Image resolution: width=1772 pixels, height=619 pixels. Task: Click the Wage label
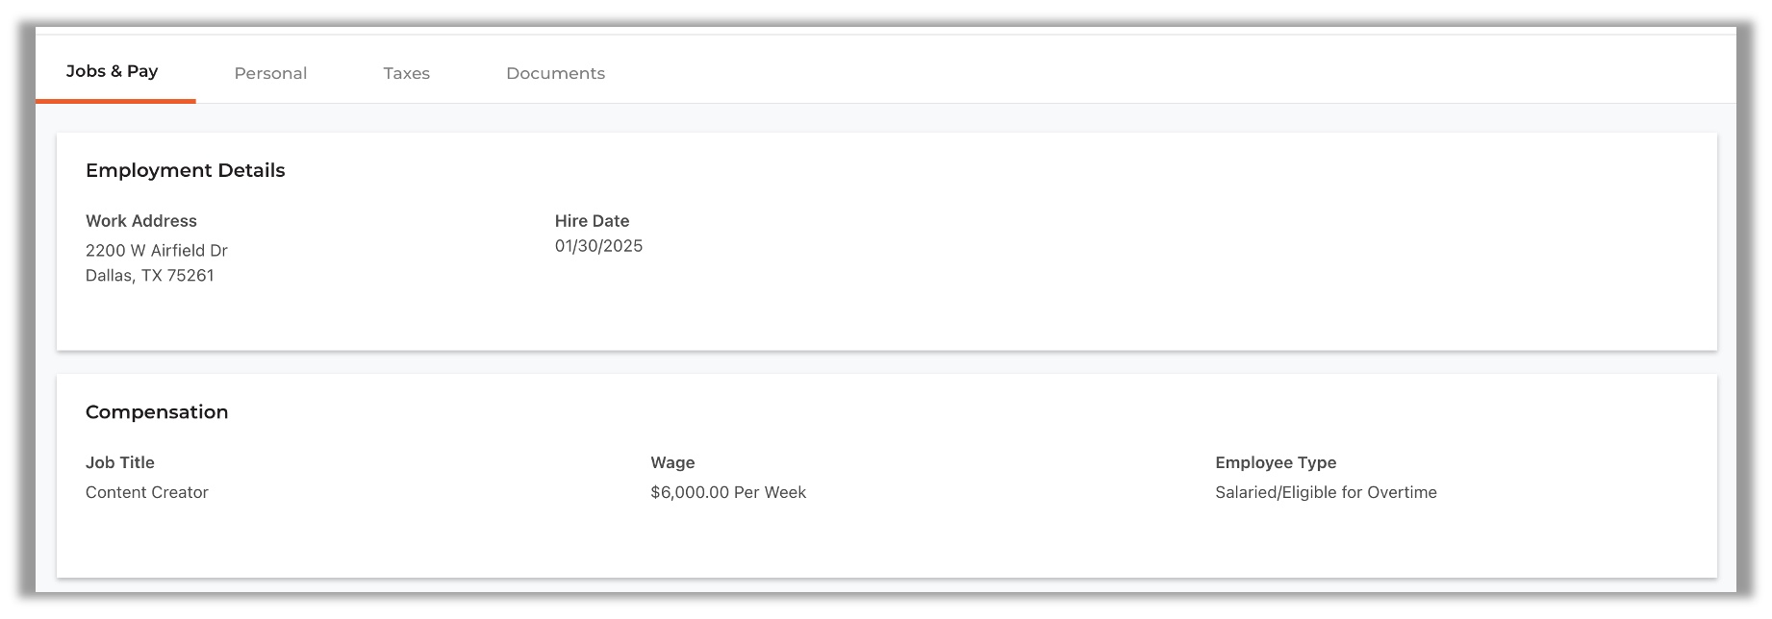[x=672, y=462]
